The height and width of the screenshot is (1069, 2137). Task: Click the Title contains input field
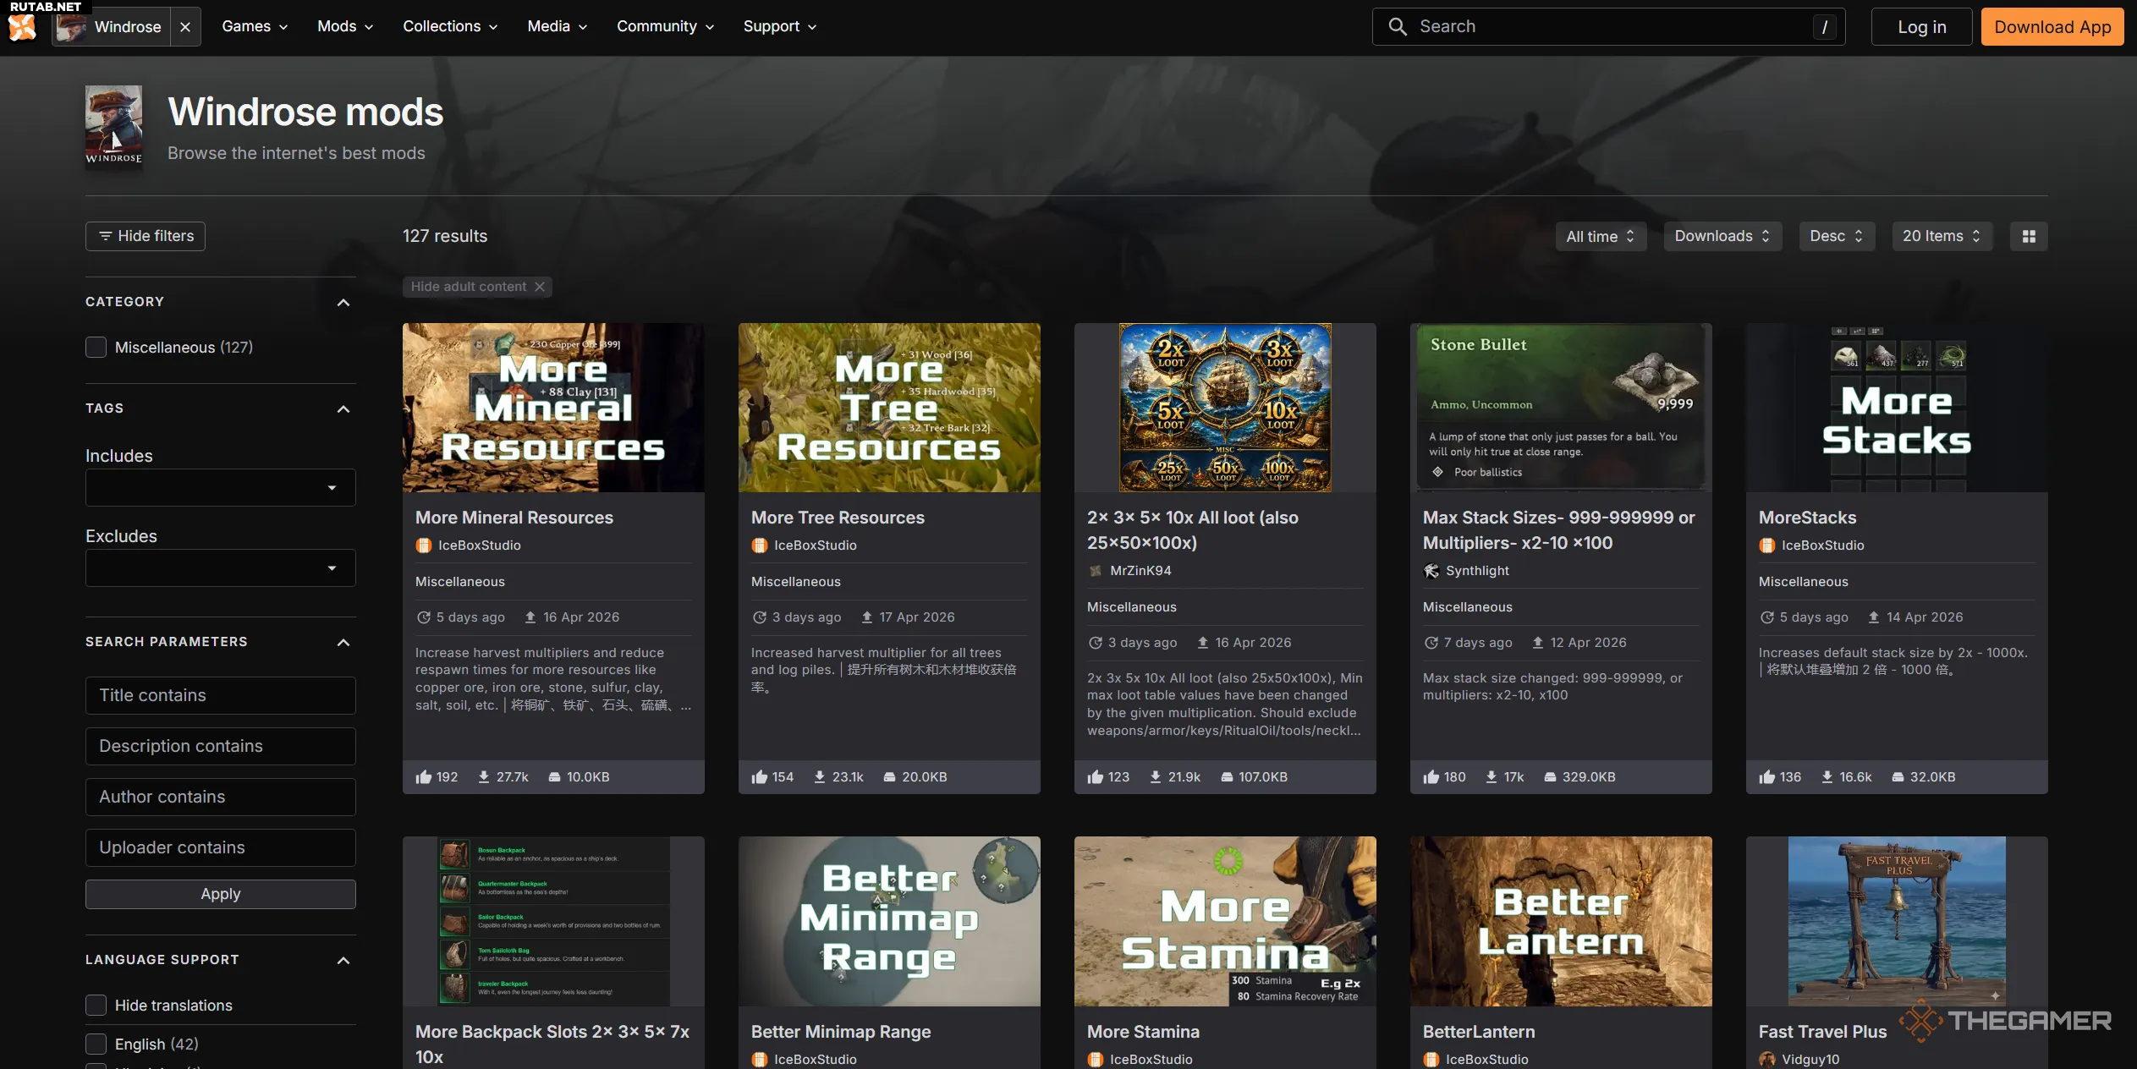(220, 695)
